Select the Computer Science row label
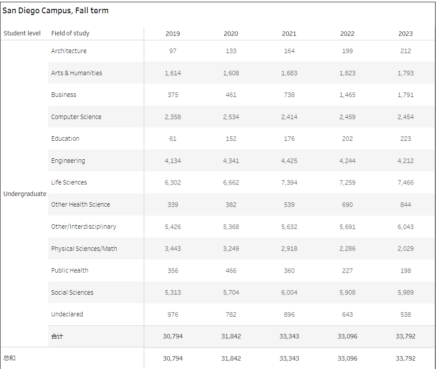The height and width of the screenshot is (369, 436). click(x=76, y=117)
